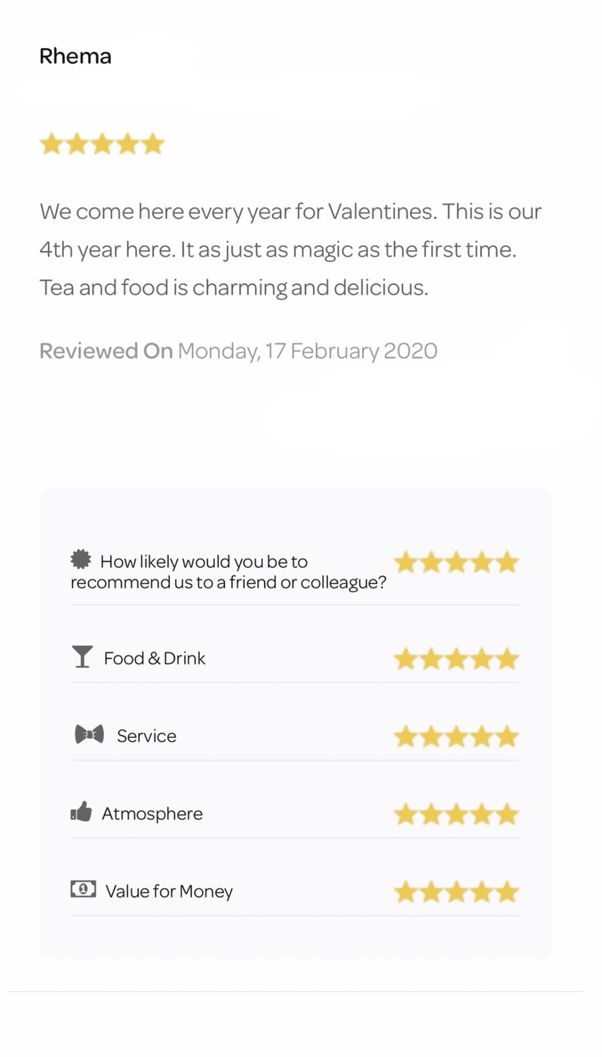Screen dimensions: 602x1057
Task: Click the Valentines review text paragraph
Action: click(290, 249)
